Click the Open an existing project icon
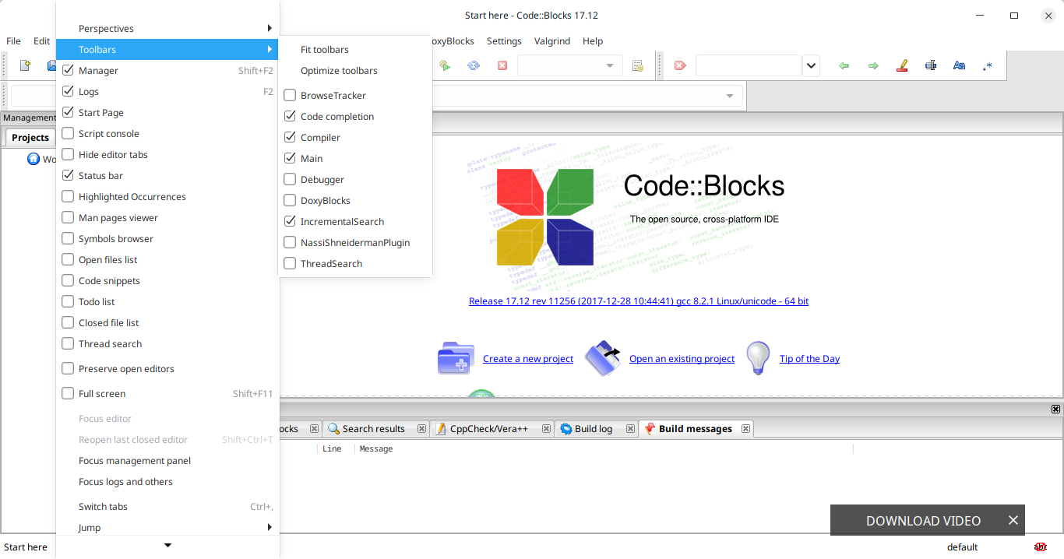This screenshot has height=559, width=1064. coord(602,358)
